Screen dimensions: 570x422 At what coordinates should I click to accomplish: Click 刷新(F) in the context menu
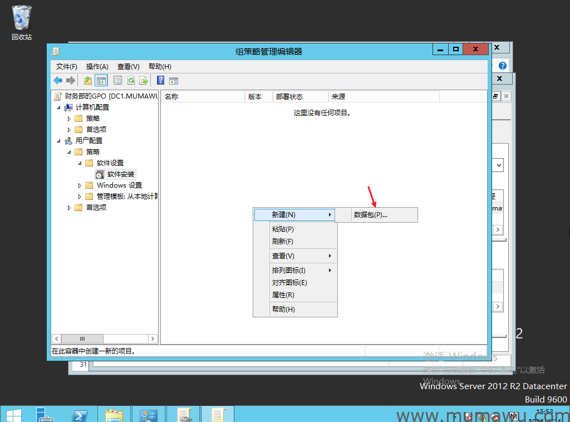point(282,242)
